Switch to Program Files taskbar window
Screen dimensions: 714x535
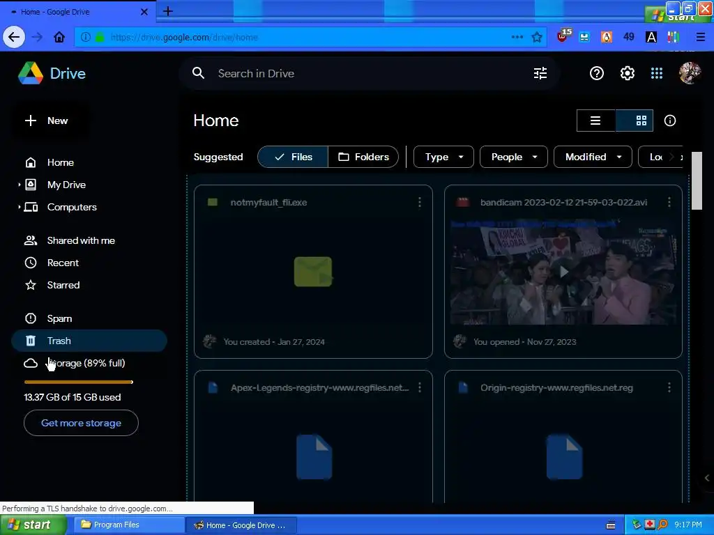coord(129,525)
